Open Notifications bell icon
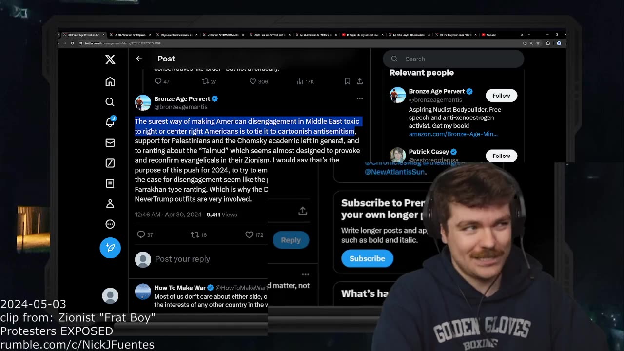Viewport: 624px width, 351px height. [x=110, y=122]
